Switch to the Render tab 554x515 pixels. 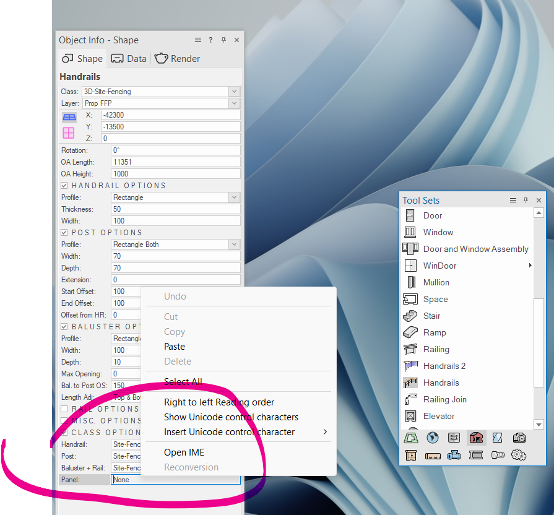(x=178, y=59)
